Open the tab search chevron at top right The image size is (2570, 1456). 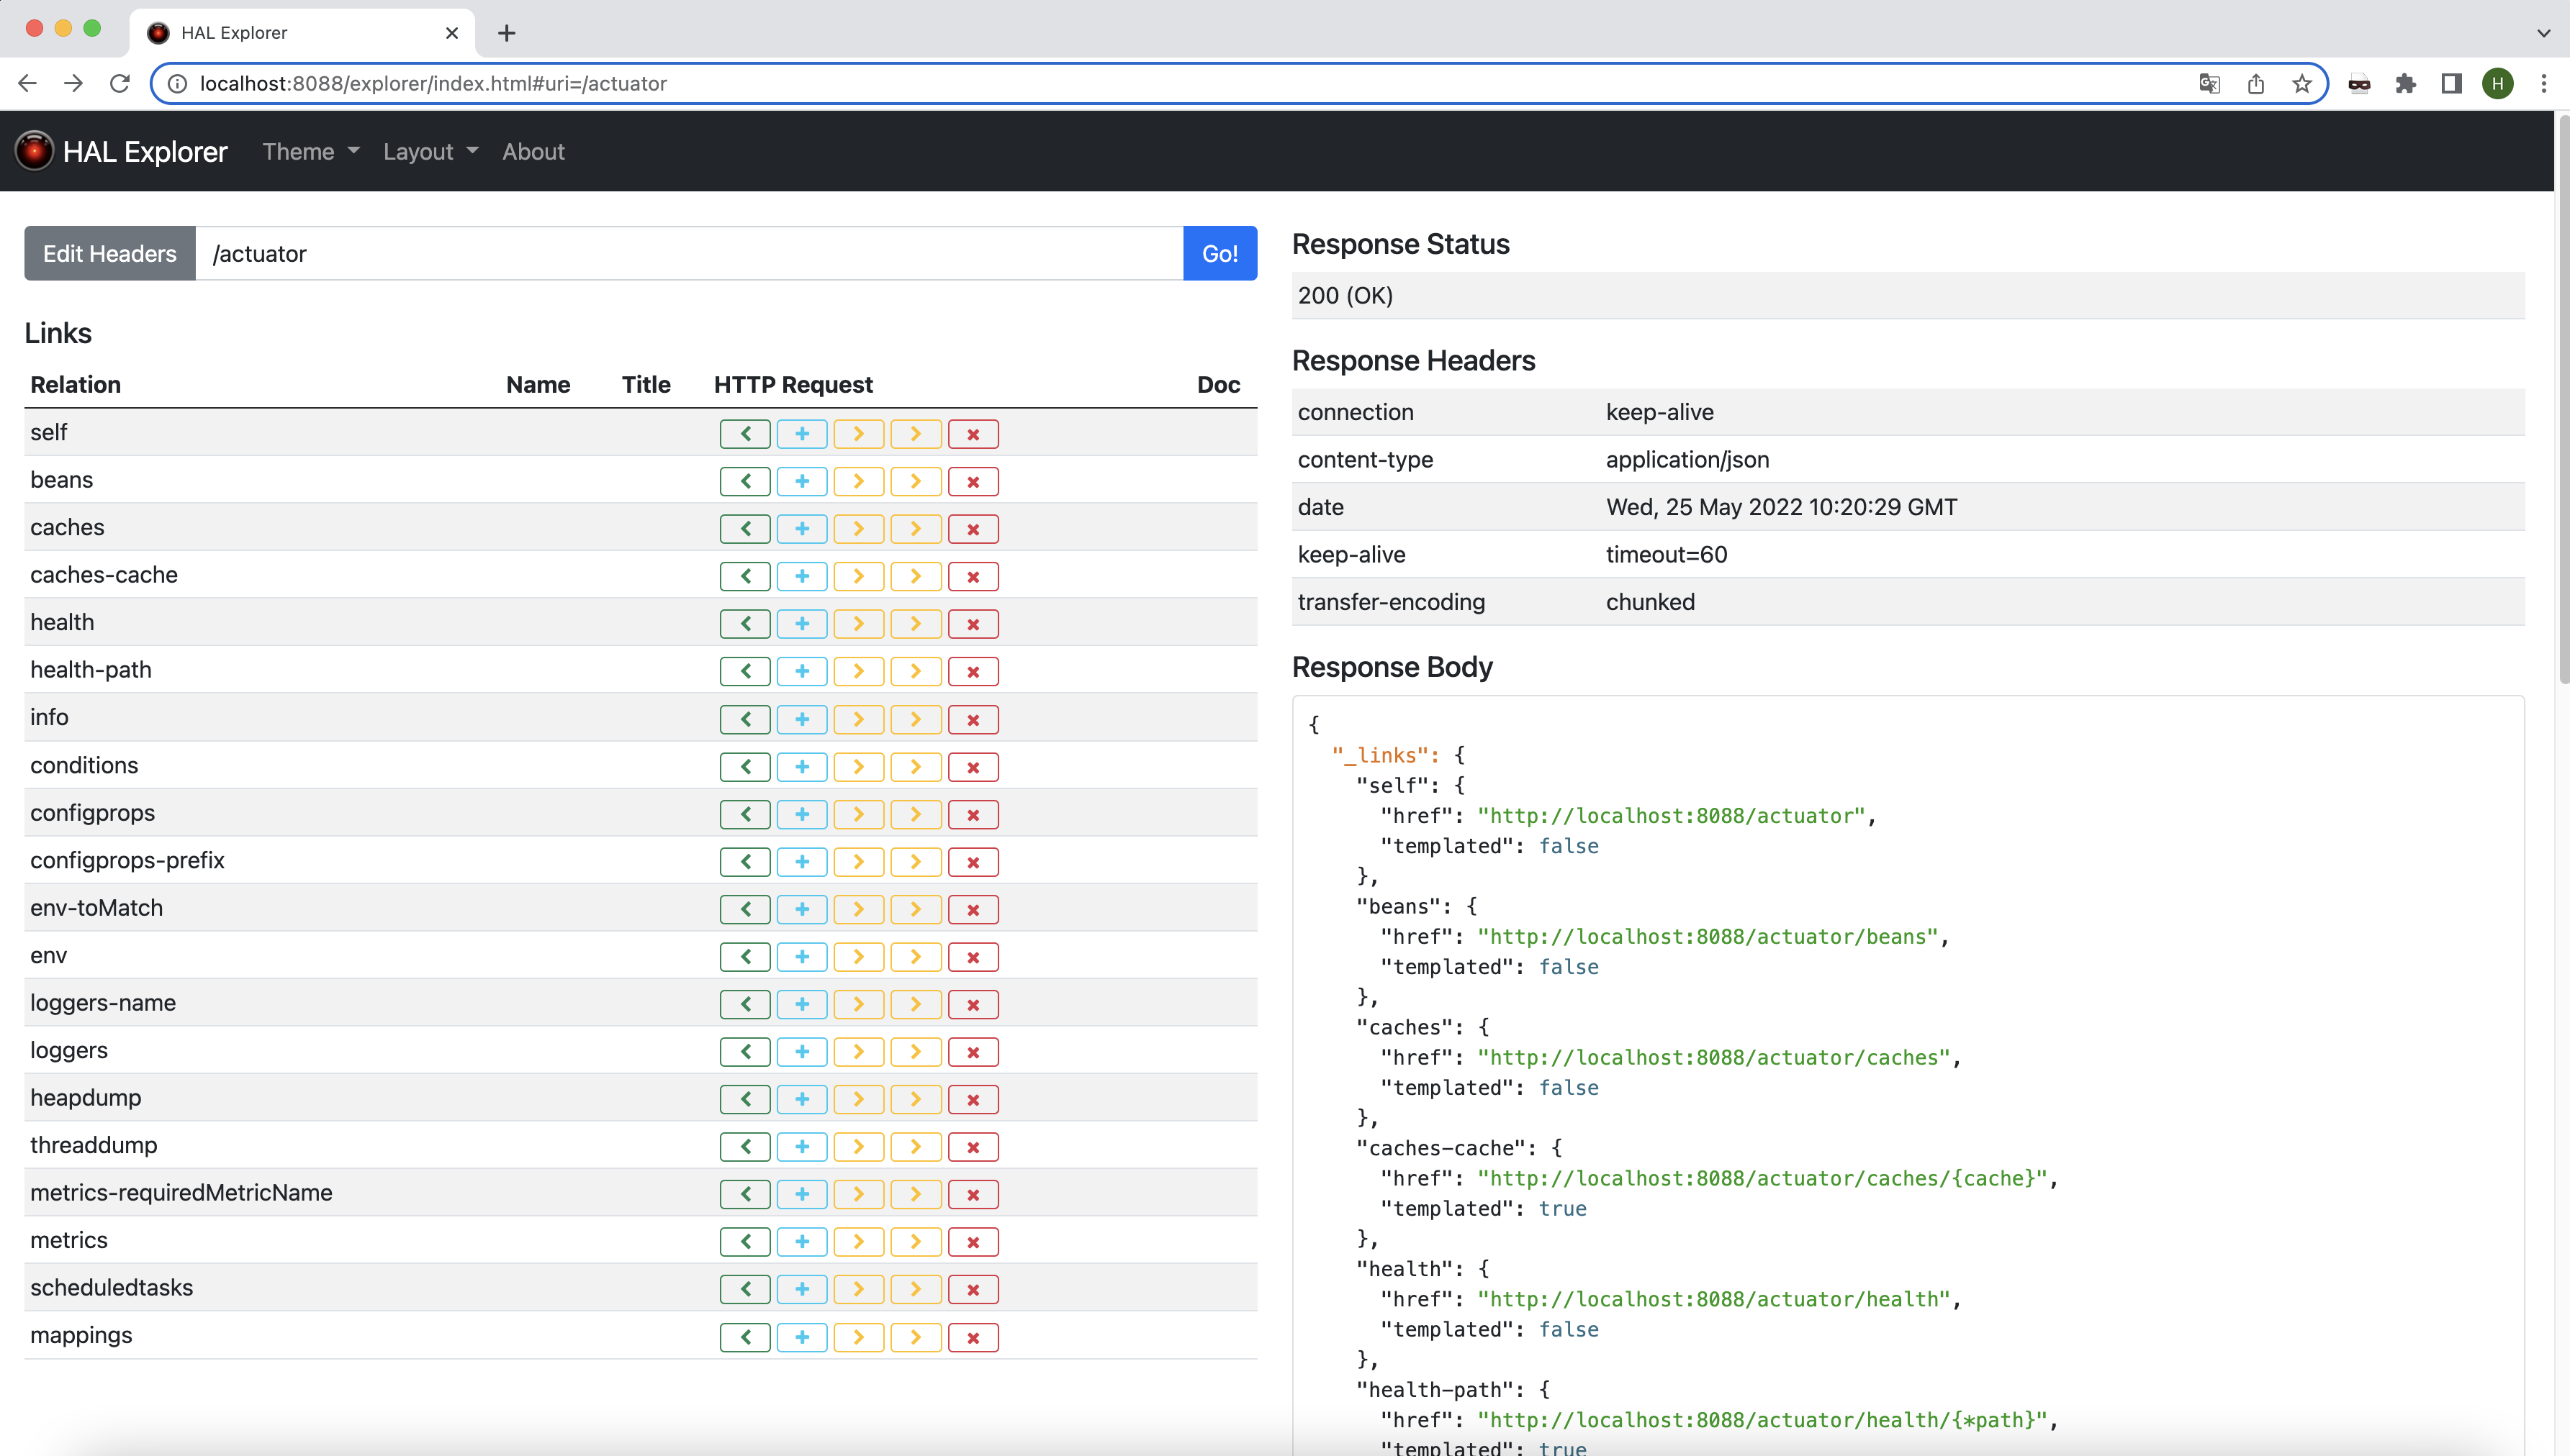pos(2543,33)
